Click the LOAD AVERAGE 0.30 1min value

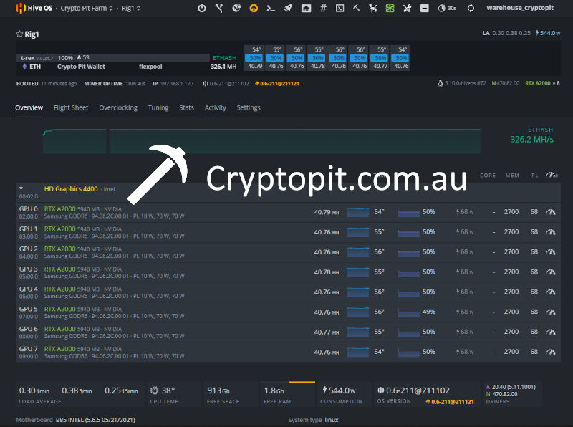click(x=34, y=390)
